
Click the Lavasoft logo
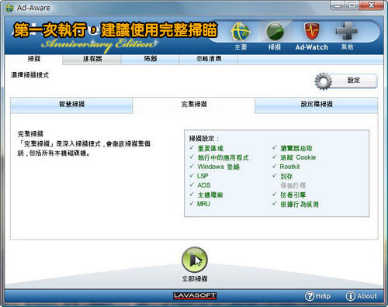(195, 295)
